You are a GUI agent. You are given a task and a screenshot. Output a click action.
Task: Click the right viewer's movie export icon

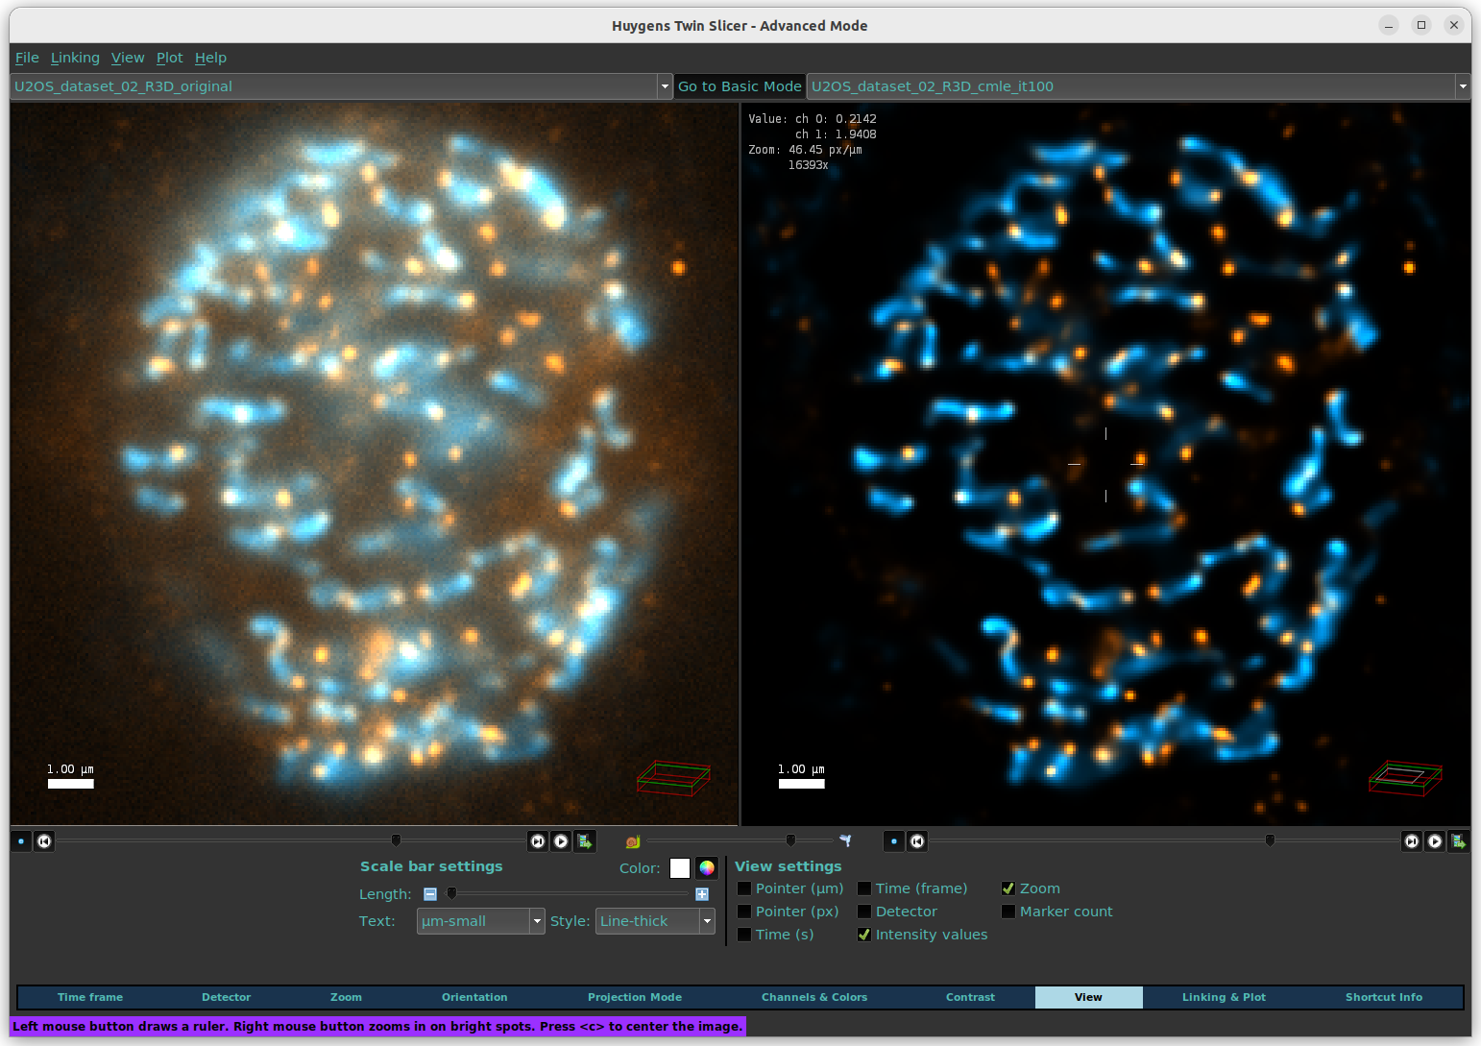(1458, 841)
